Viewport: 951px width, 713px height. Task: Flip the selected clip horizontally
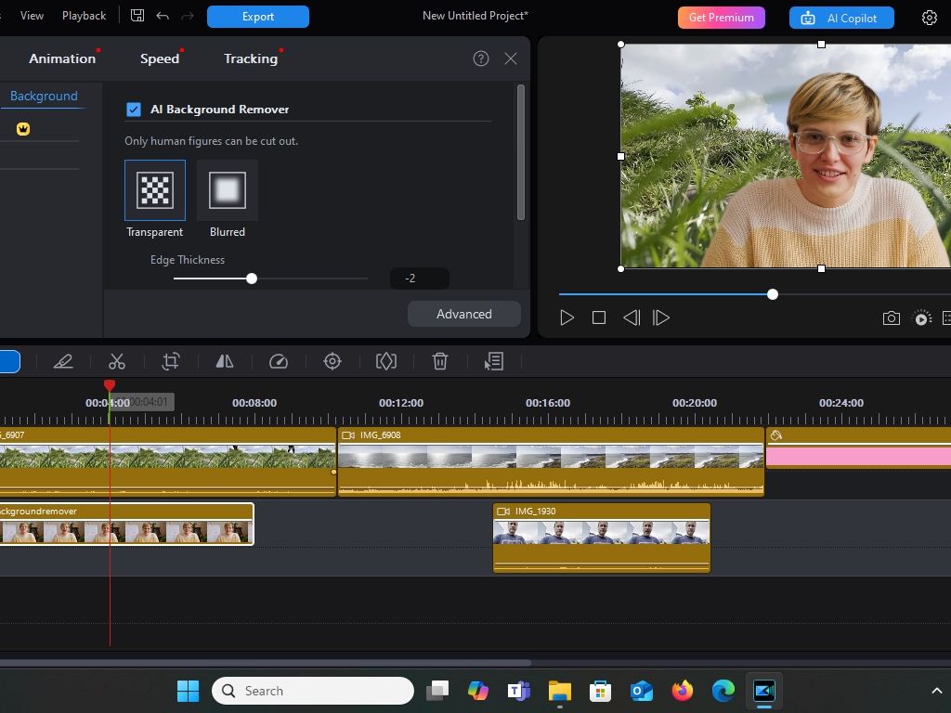tap(225, 361)
